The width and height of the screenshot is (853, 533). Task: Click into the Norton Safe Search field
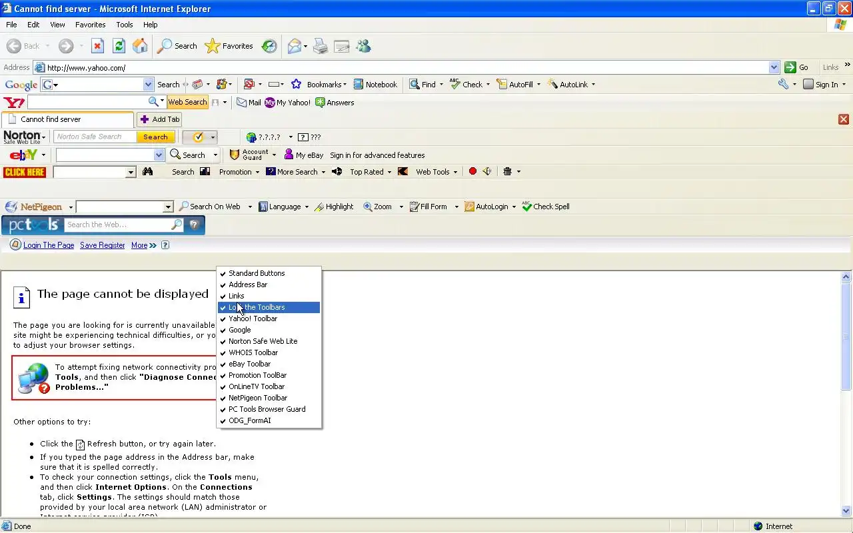(x=95, y=137)
